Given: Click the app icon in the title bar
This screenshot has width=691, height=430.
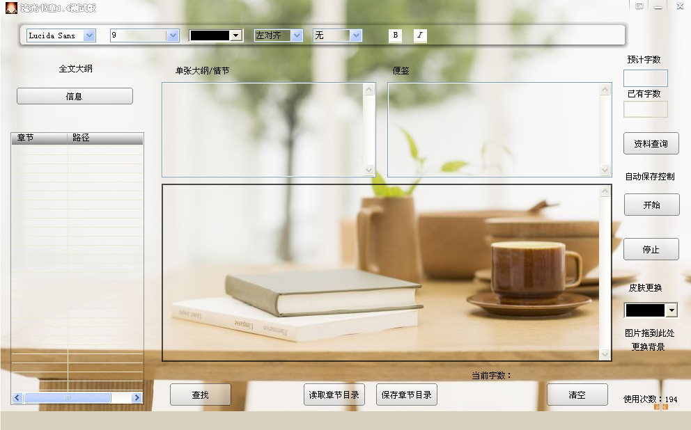Looking at the screenshot, I should tap(11, 8).
